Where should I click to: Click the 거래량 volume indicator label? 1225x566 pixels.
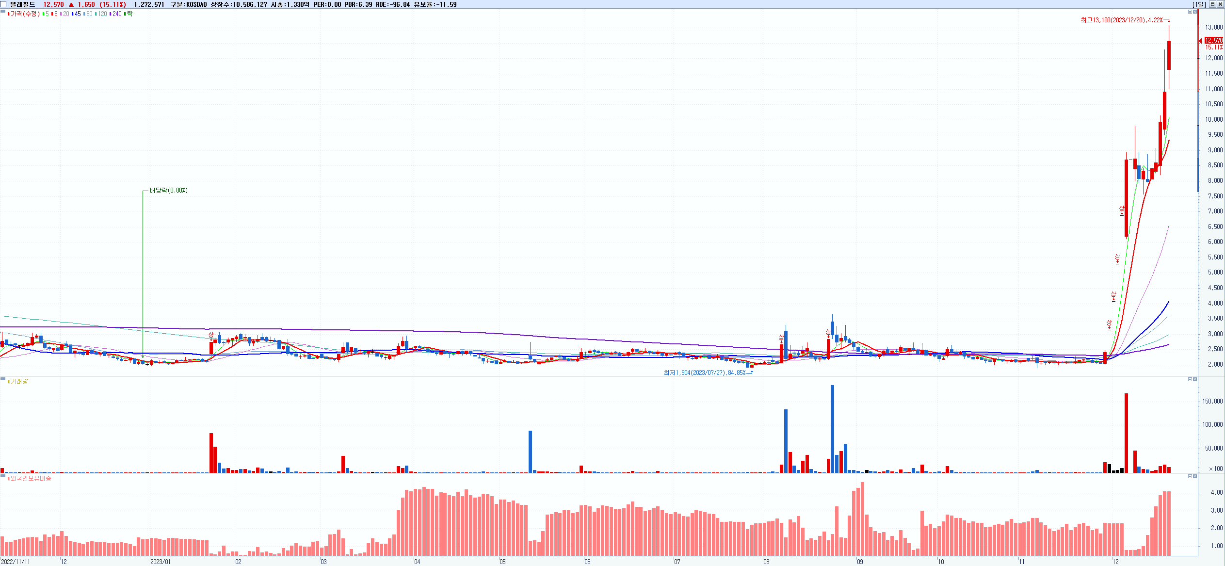coord(19,382)
